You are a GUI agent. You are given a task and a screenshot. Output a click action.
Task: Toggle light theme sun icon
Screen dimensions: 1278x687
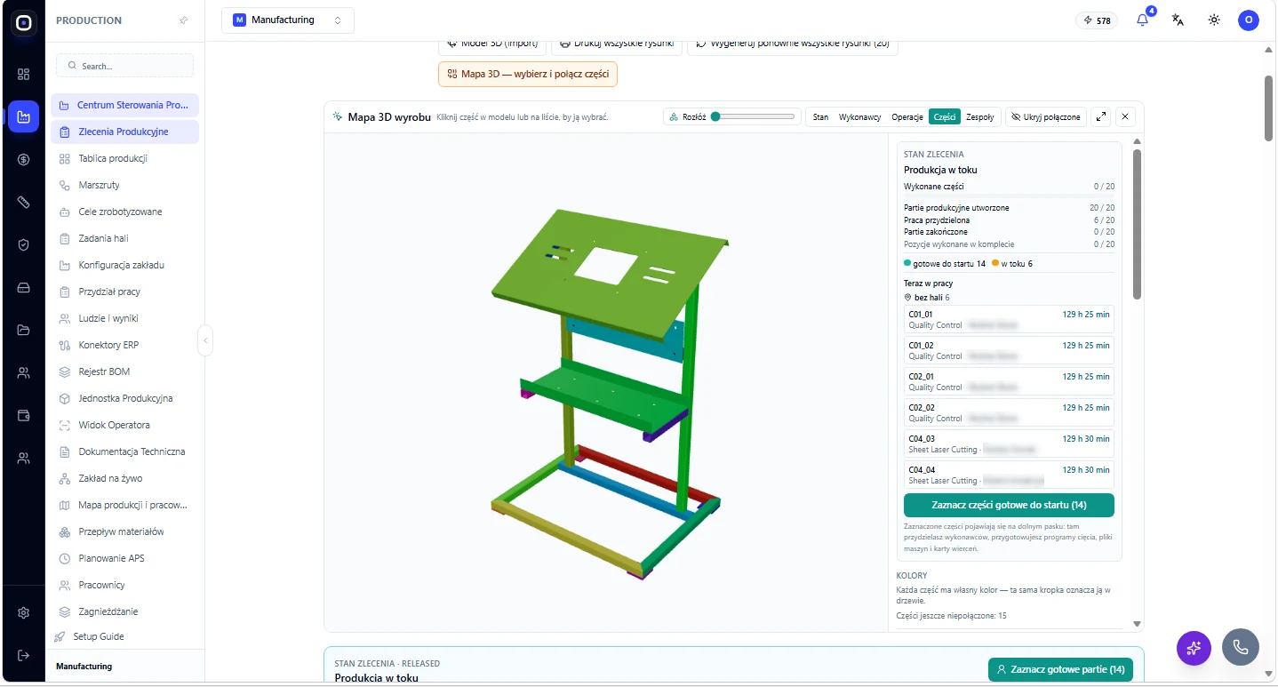[1214, 20]
